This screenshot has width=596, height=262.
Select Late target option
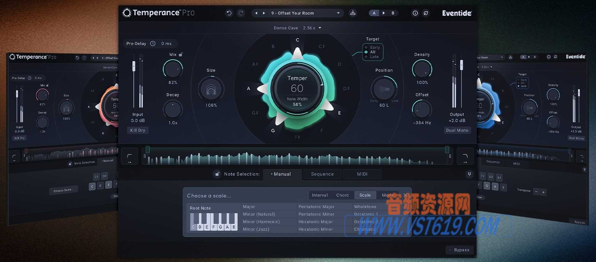tap(372, 57)
